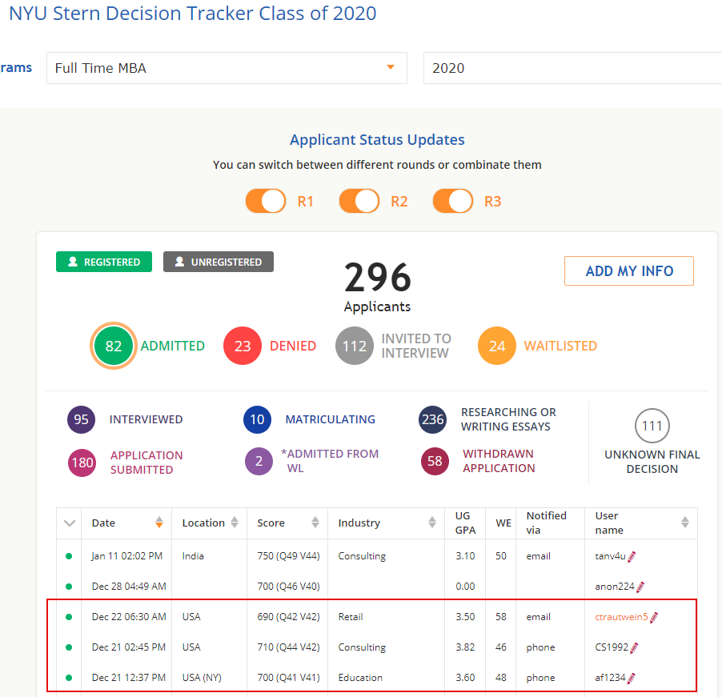Viewport: 722px width, 697px height.
Task: Click the edit pencil next to tanv4u
Action: pos(632,555)
